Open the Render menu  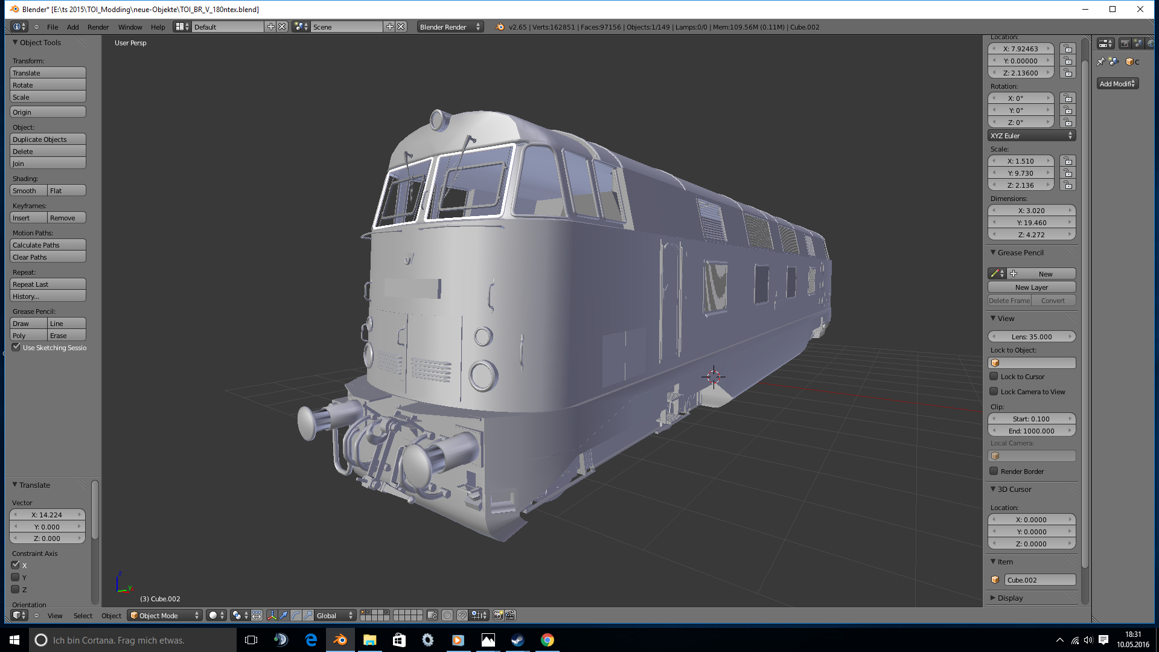(98, 27)
